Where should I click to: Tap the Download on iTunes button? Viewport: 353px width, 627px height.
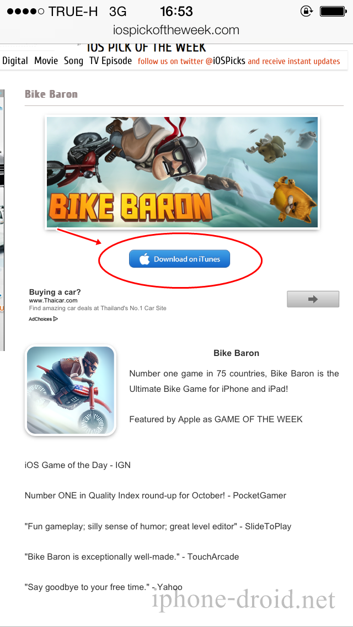(x=179, y=259)
